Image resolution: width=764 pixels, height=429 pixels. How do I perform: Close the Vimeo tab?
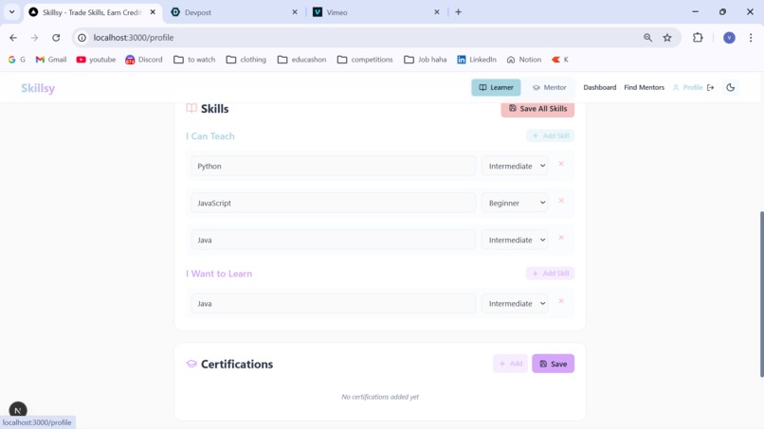(x=437, y=12)
